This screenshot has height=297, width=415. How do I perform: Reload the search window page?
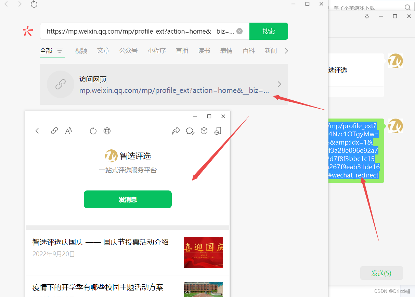[x=34, y=4]
